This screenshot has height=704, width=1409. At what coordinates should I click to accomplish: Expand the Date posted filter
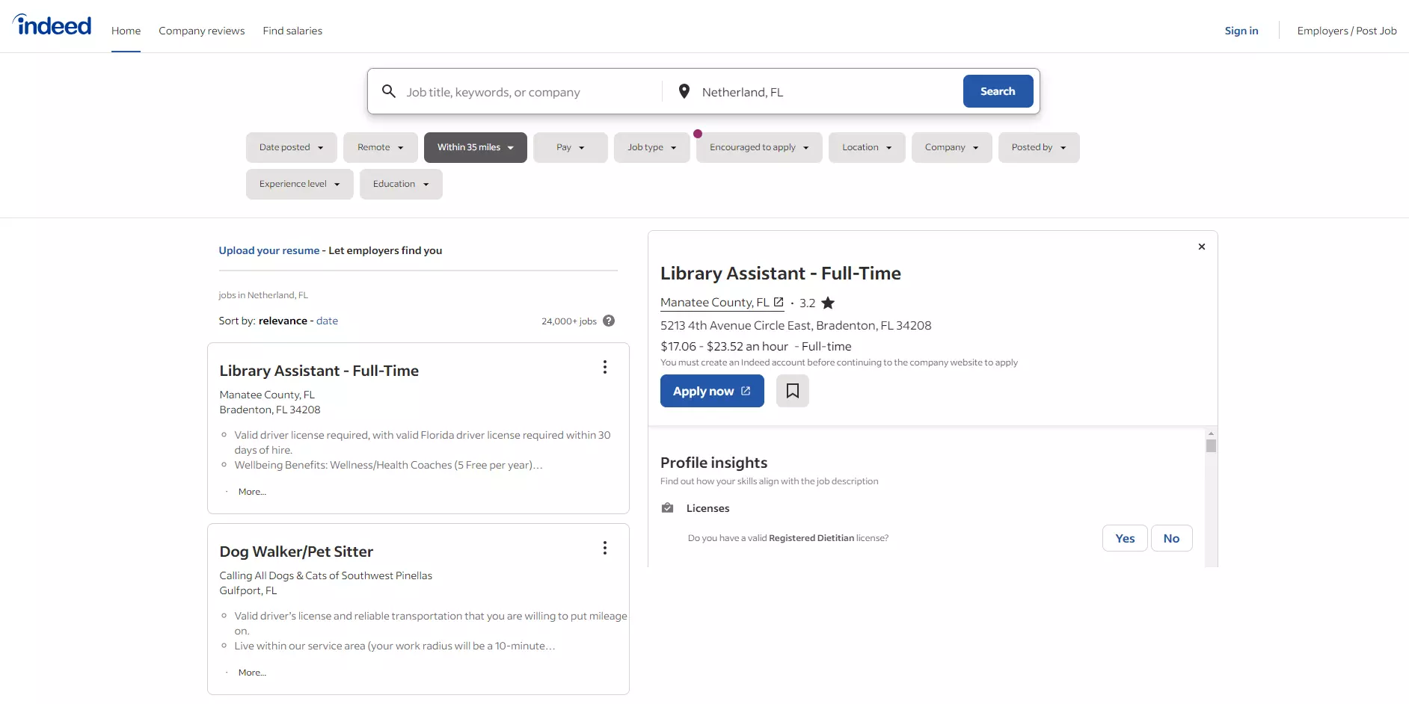[x=292, y=147]
